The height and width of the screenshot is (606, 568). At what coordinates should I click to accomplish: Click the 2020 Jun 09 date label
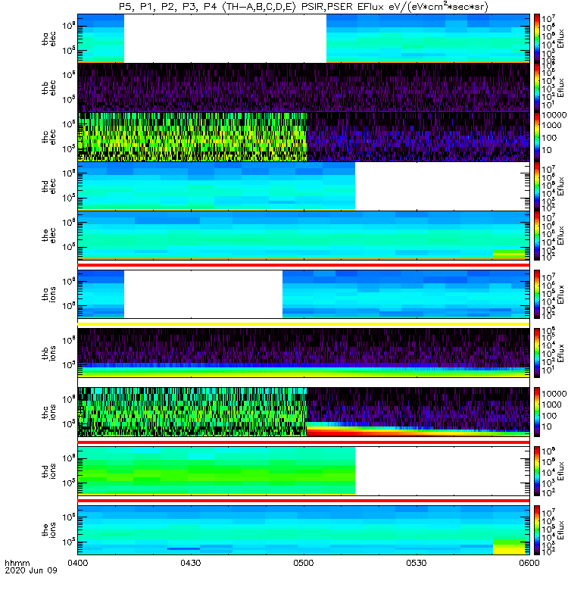click(31, 570)
